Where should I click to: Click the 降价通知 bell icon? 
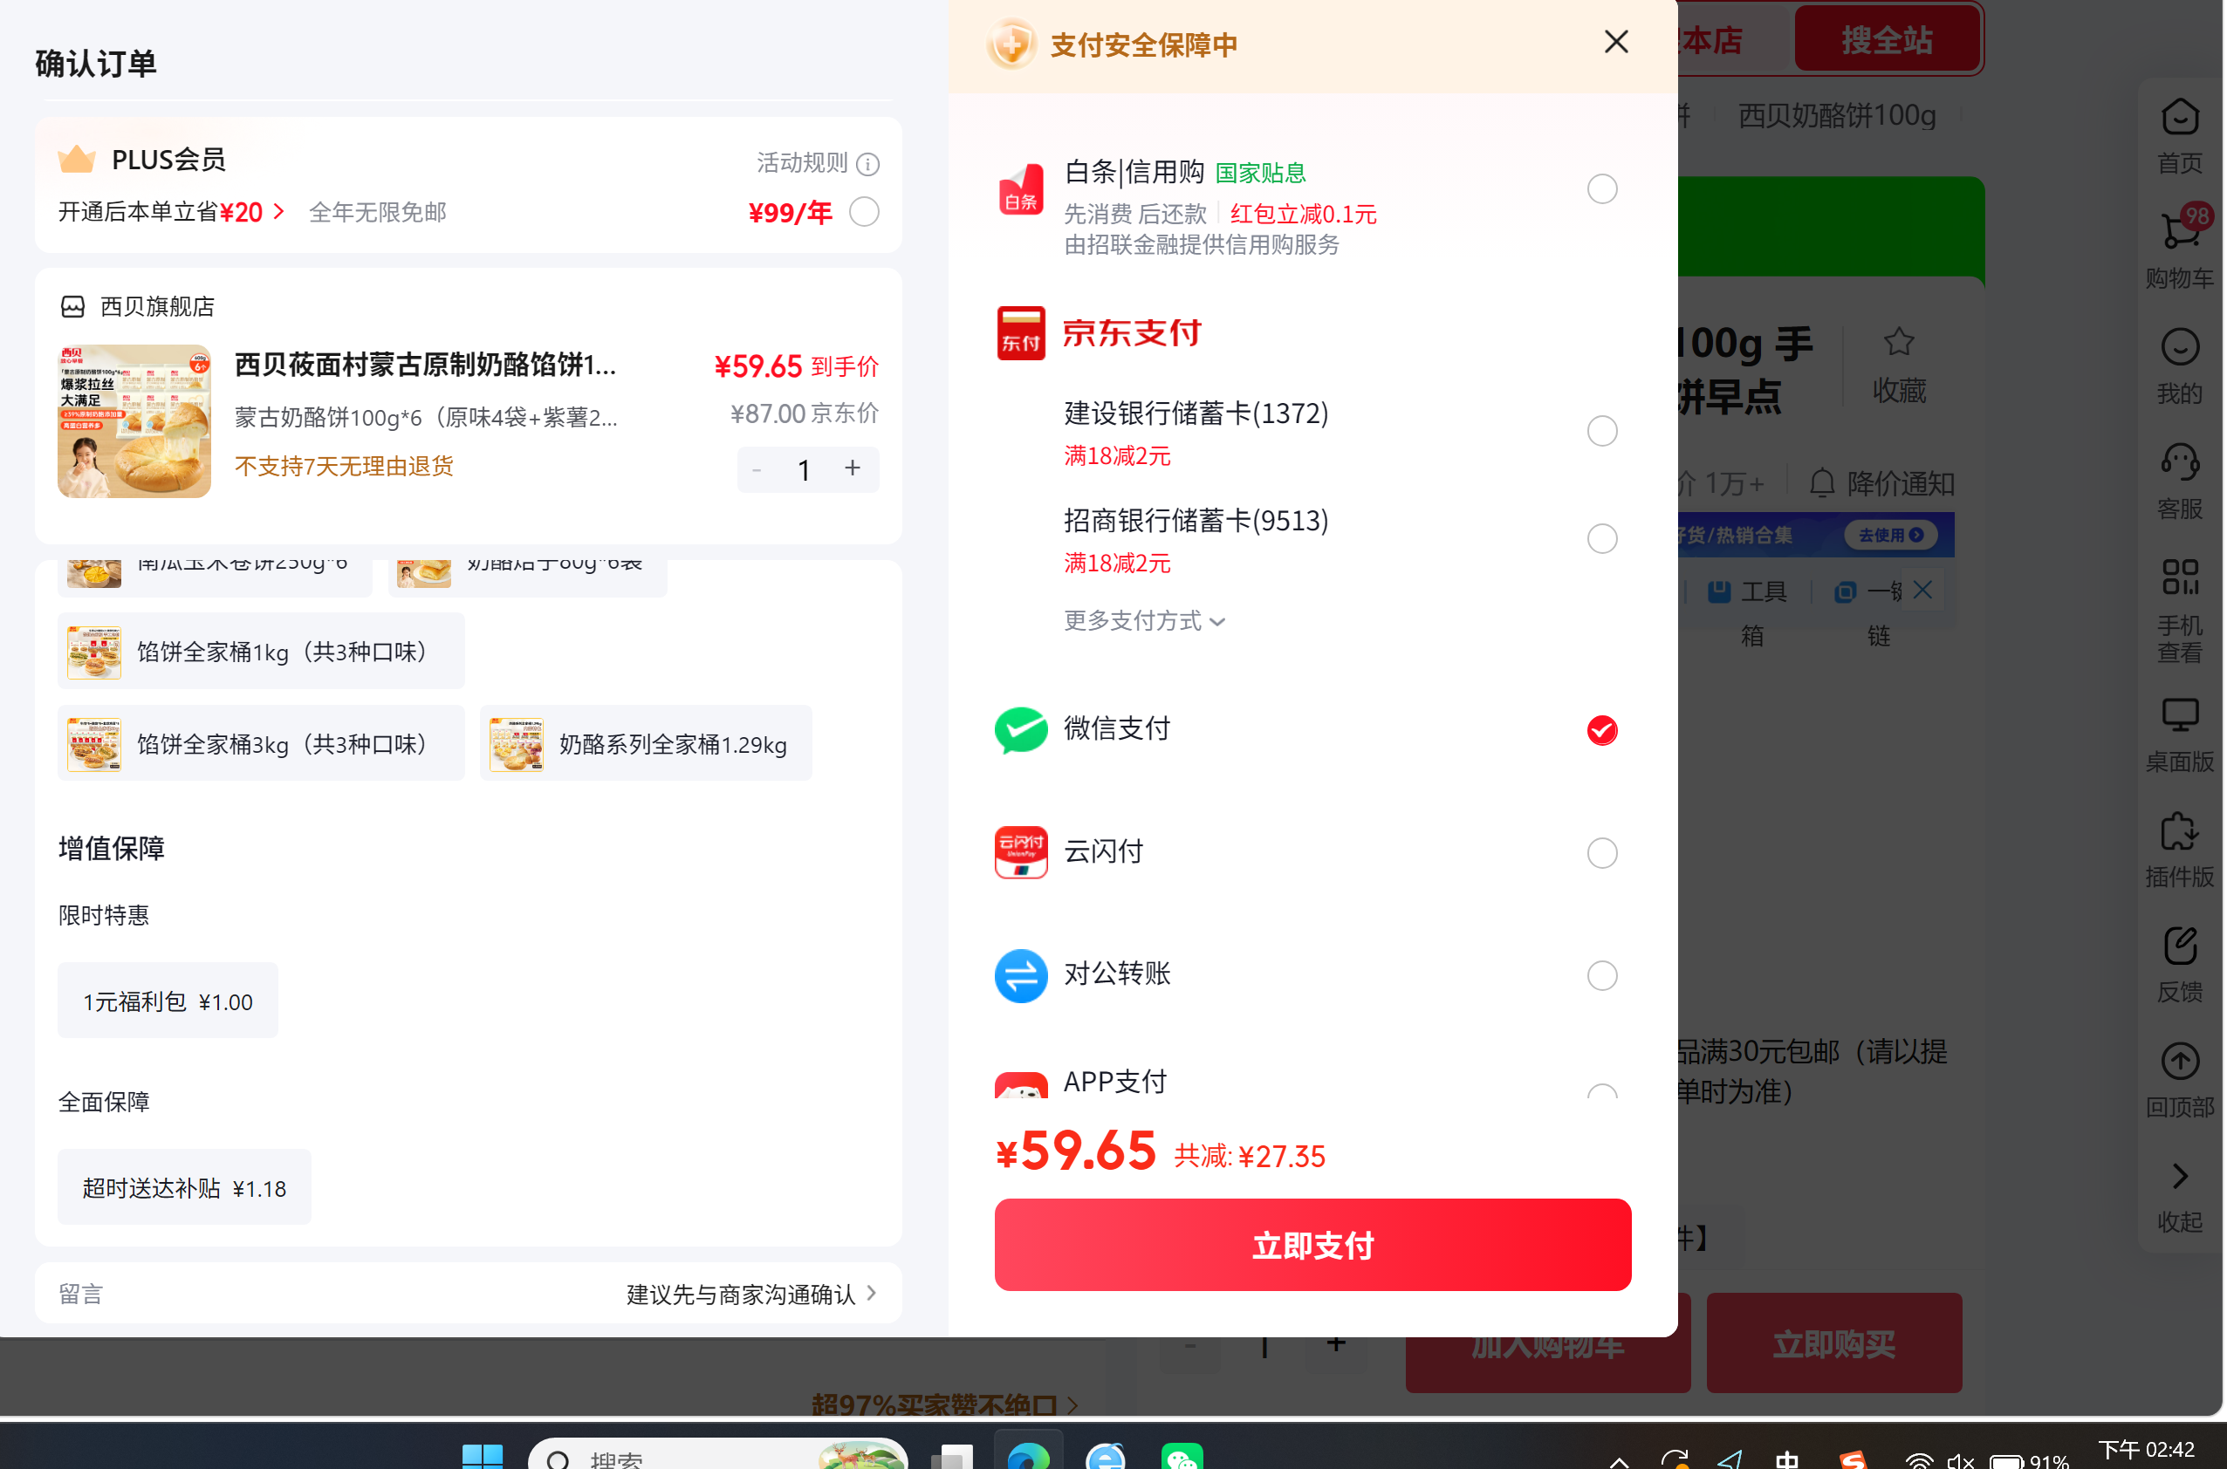1821,483
